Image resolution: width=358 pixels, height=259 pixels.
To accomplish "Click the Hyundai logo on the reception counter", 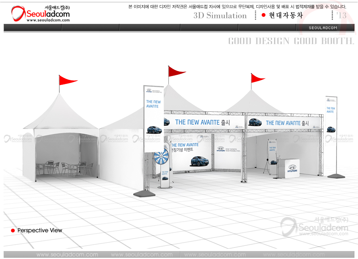I will click(x=292, y=169).
